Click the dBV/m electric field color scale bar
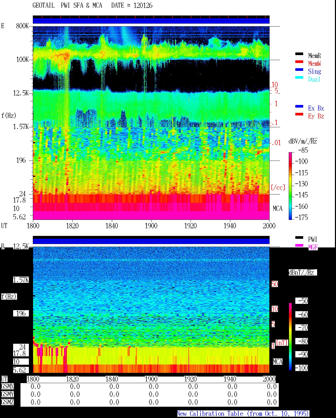Screen dimensions: 336x418 point(290,186)
